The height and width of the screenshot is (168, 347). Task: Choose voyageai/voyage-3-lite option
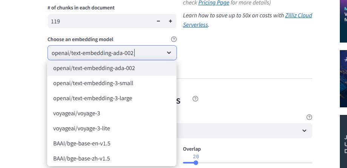[x=81, y=128]
